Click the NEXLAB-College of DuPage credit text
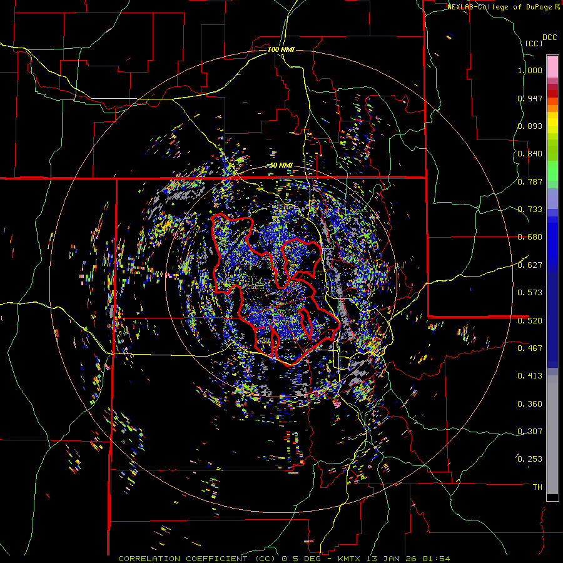The width and height of the screenshot is (563, 563). pos(500,7)
